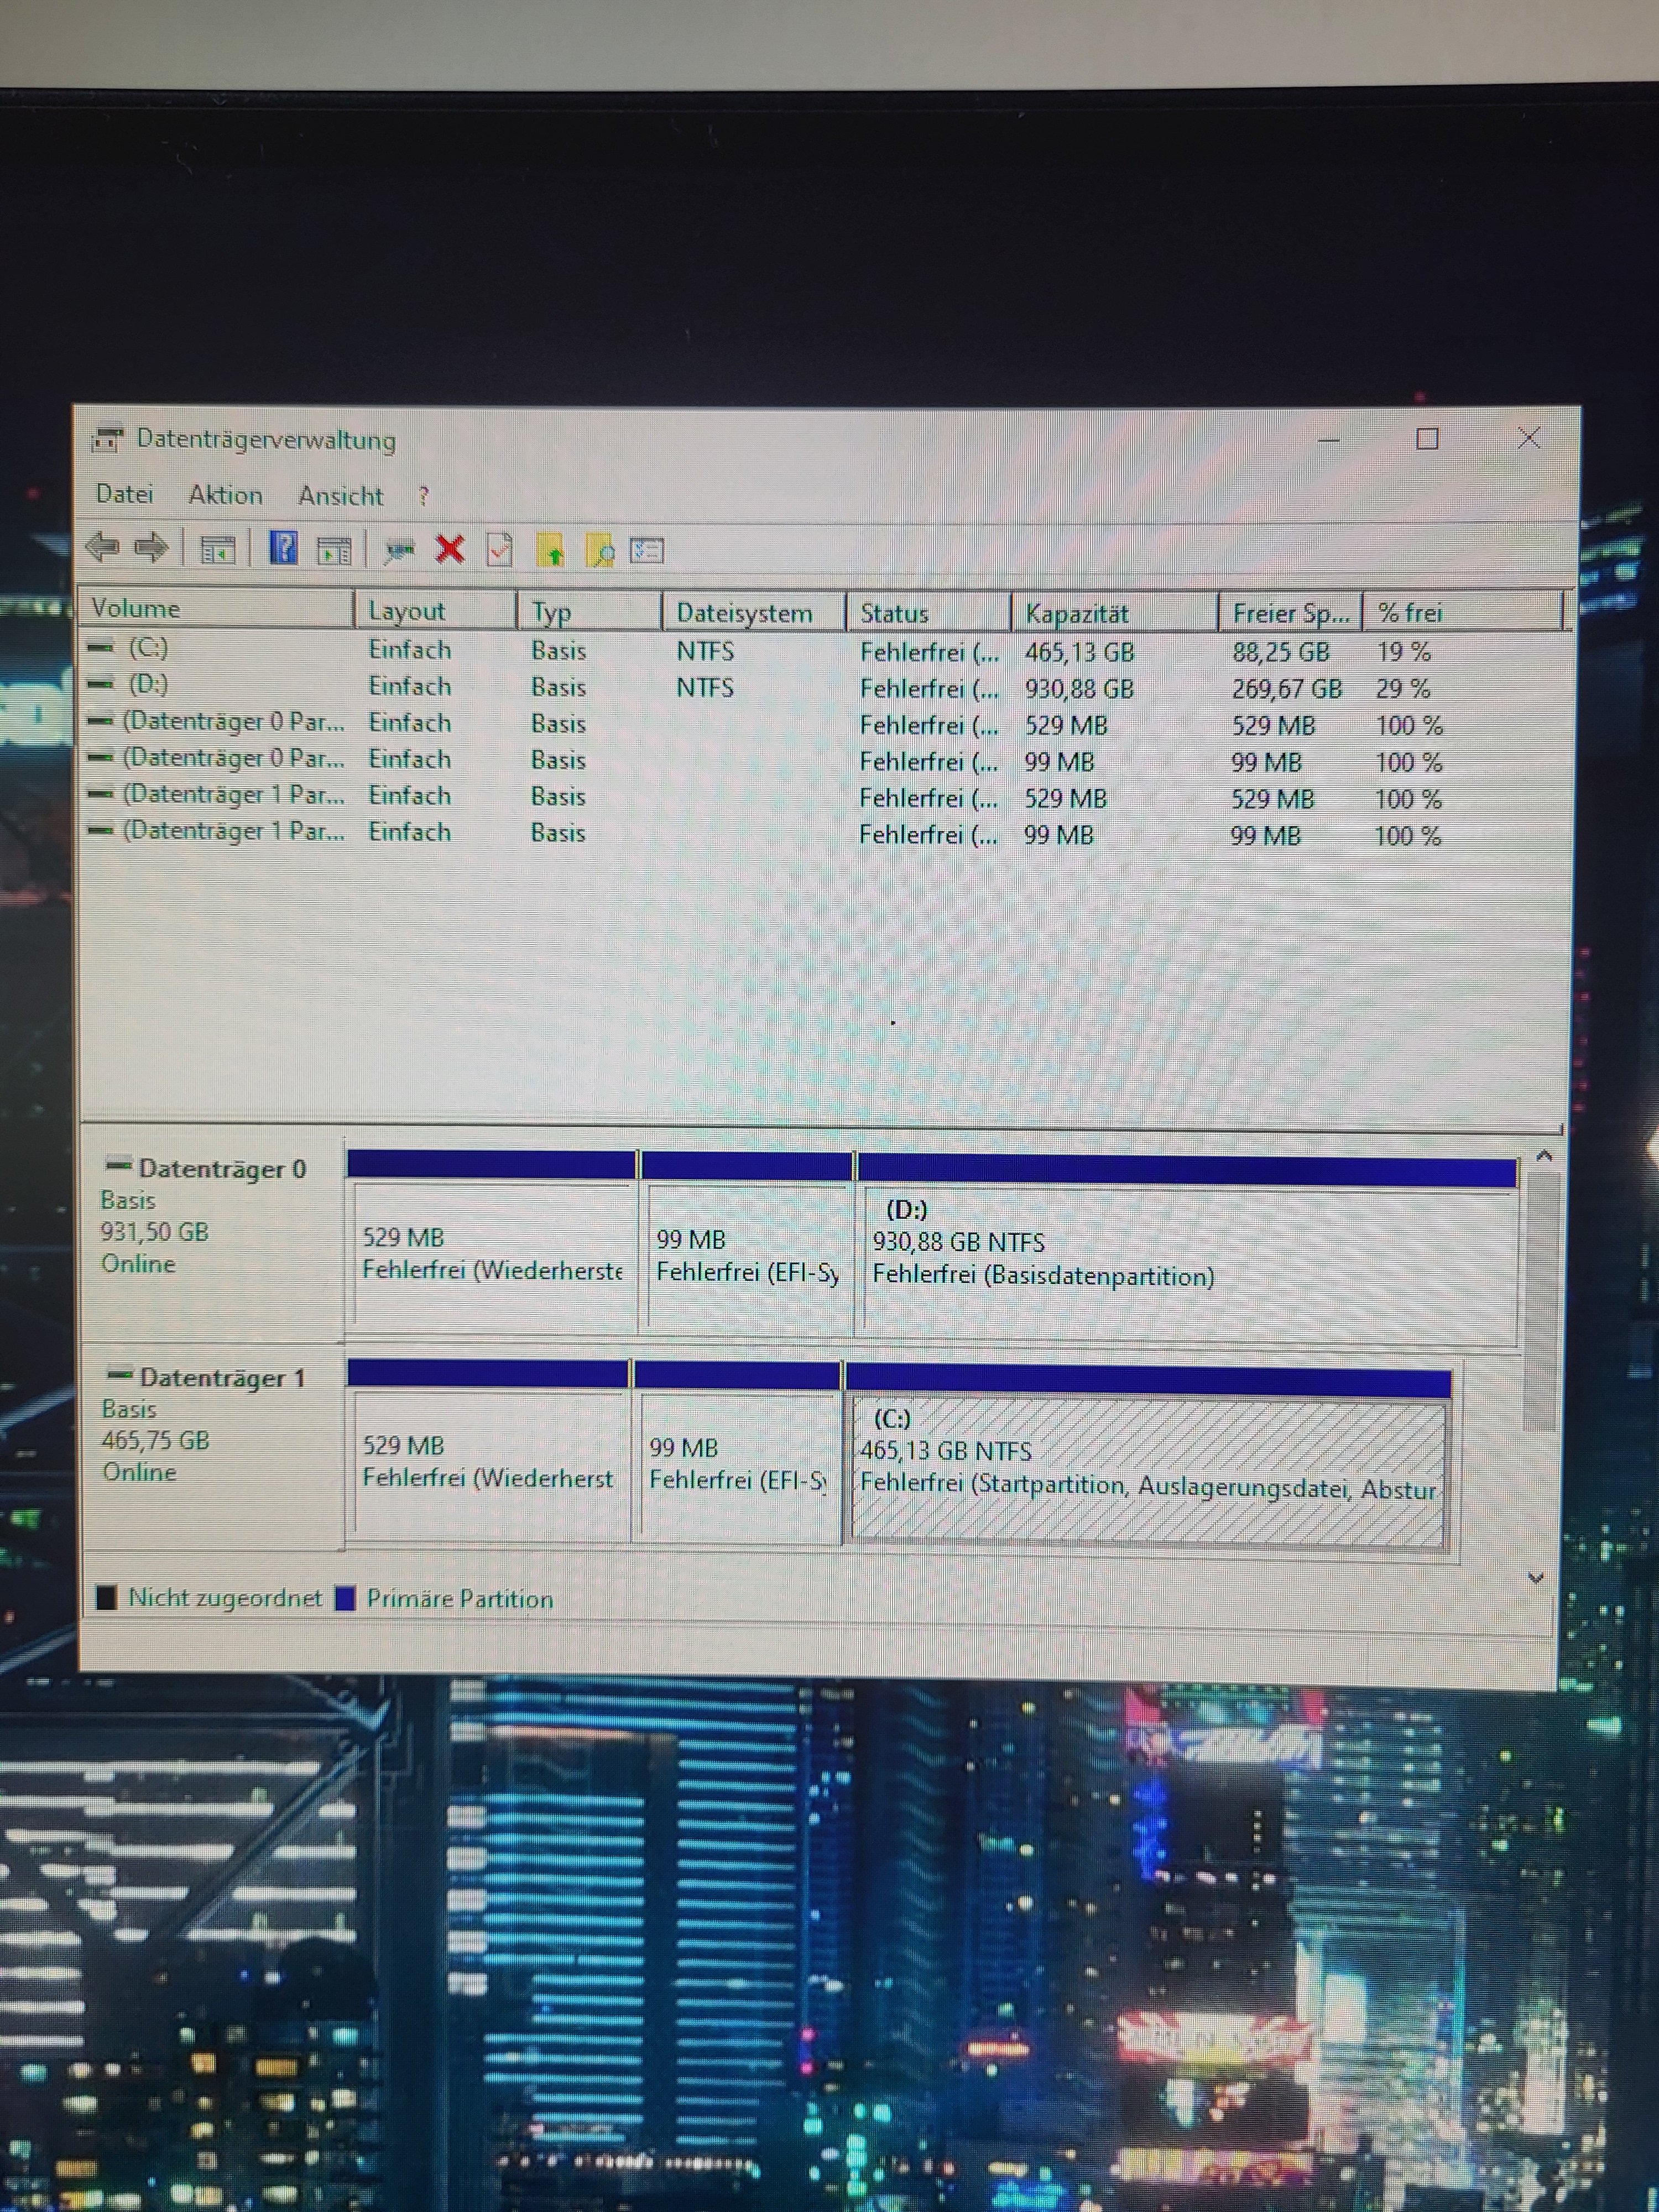
Task: Open the Datei menu
Action: (x=125, y=494)
